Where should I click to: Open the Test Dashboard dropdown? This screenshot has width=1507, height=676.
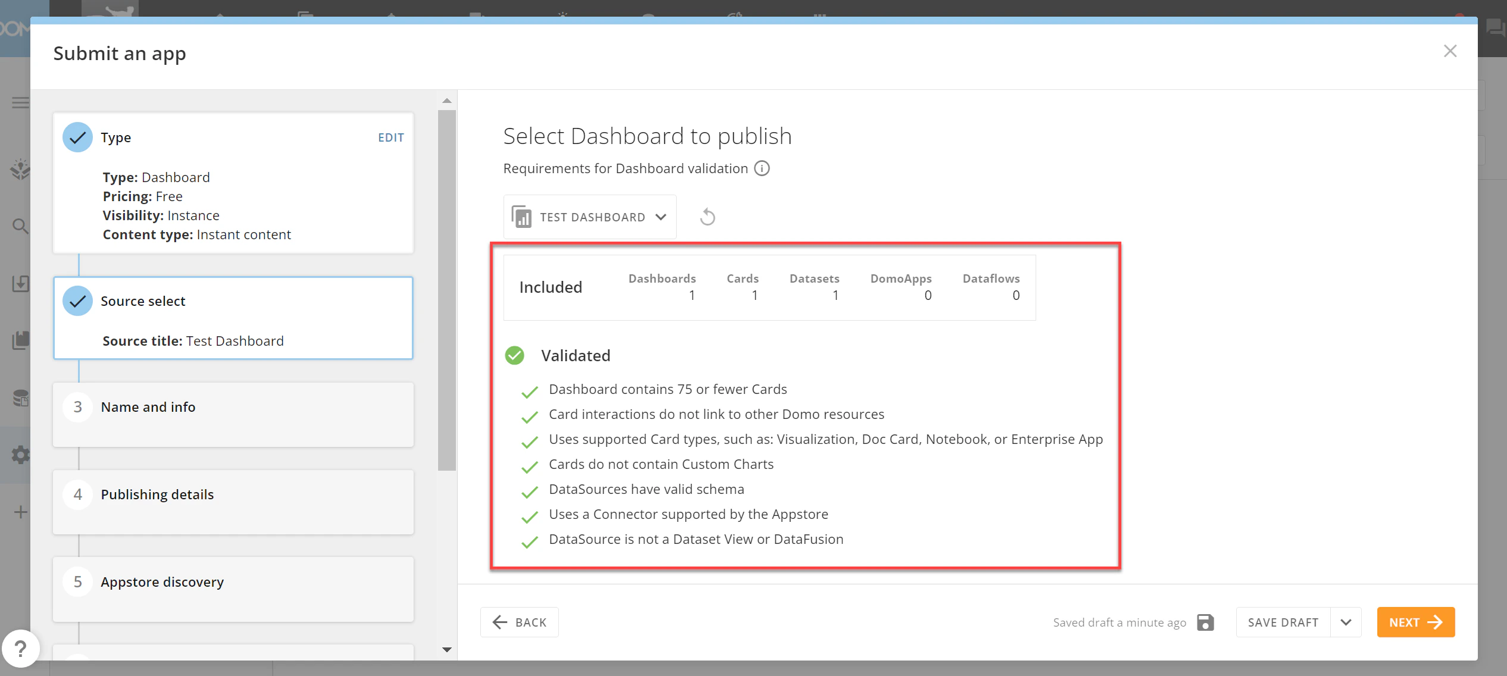tap(590, 217)
